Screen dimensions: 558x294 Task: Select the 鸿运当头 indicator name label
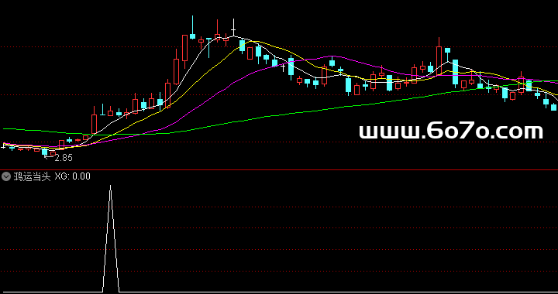coord(33,176)
